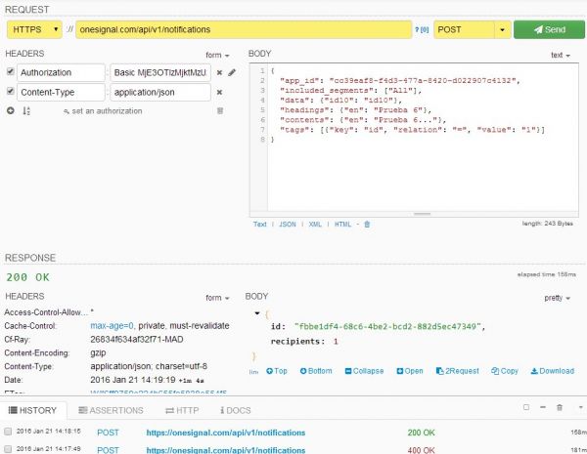This screenshot has height=454, width=587.
Task: Select the 'recipients: 1' response line
Action: pos(304,342)
